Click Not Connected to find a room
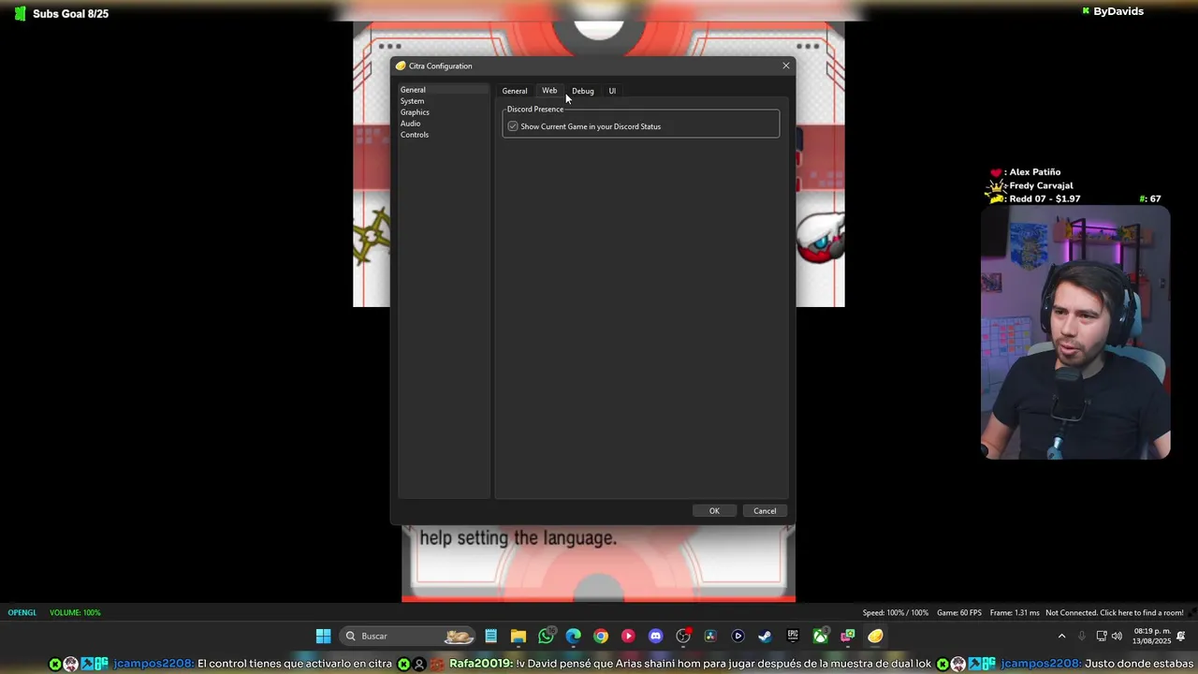This screenshot has height=674, width=1198. pyautogui.click(x=1115, y=612)
